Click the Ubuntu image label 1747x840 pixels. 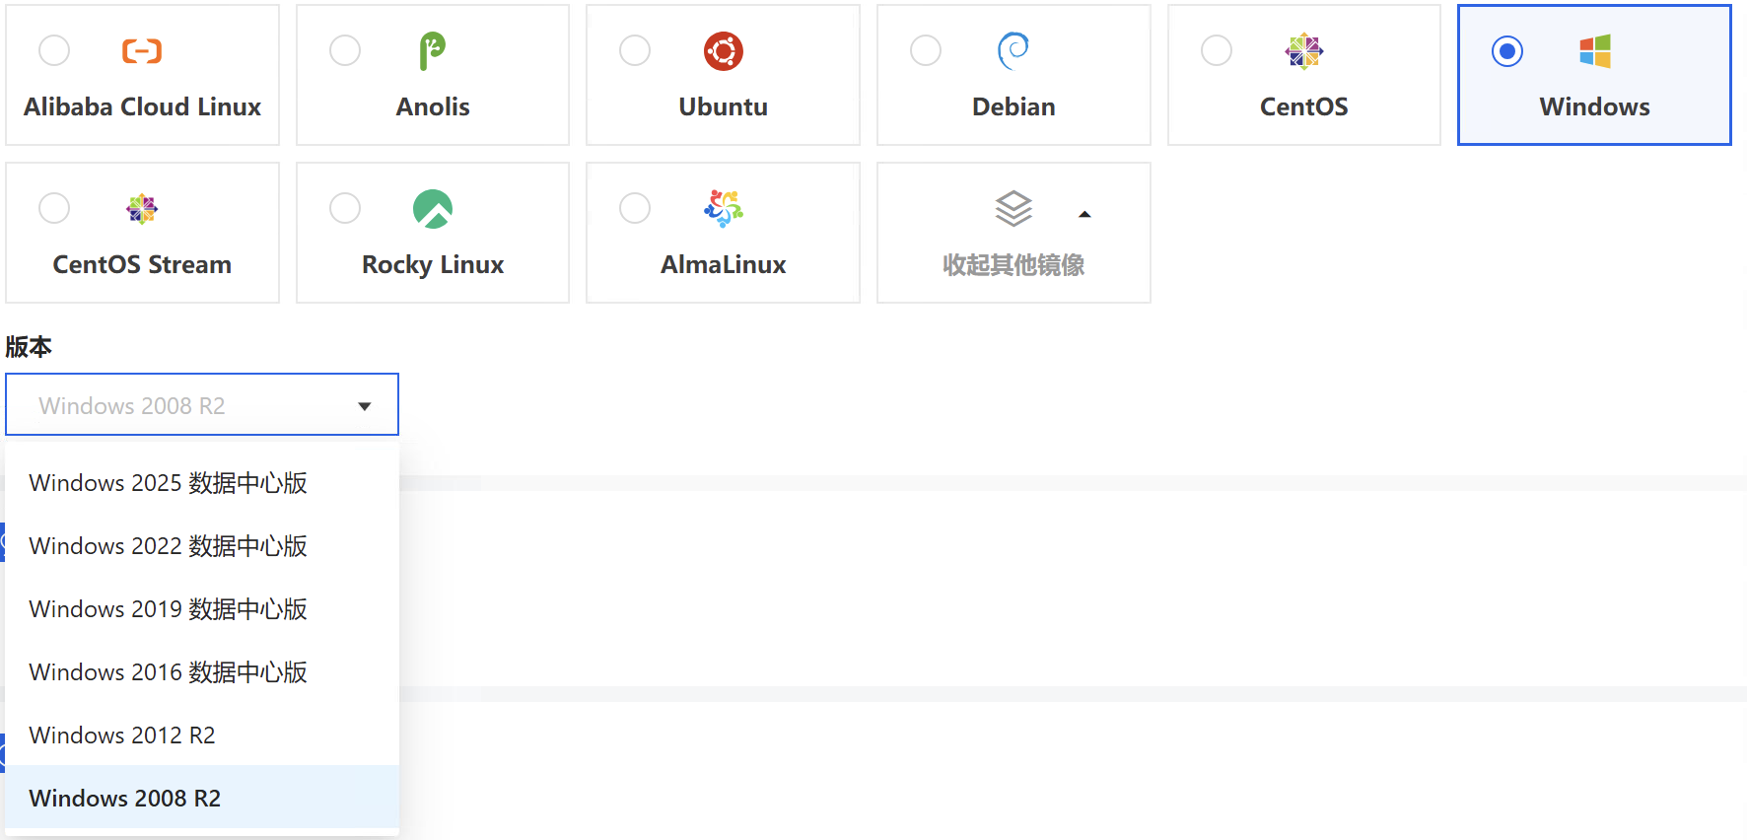coord(724,106)
